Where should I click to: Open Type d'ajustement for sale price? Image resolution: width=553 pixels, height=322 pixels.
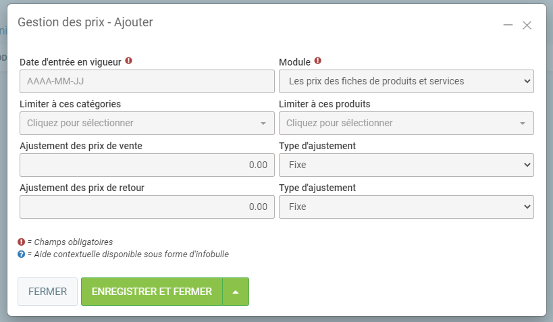tap(406, 165)
